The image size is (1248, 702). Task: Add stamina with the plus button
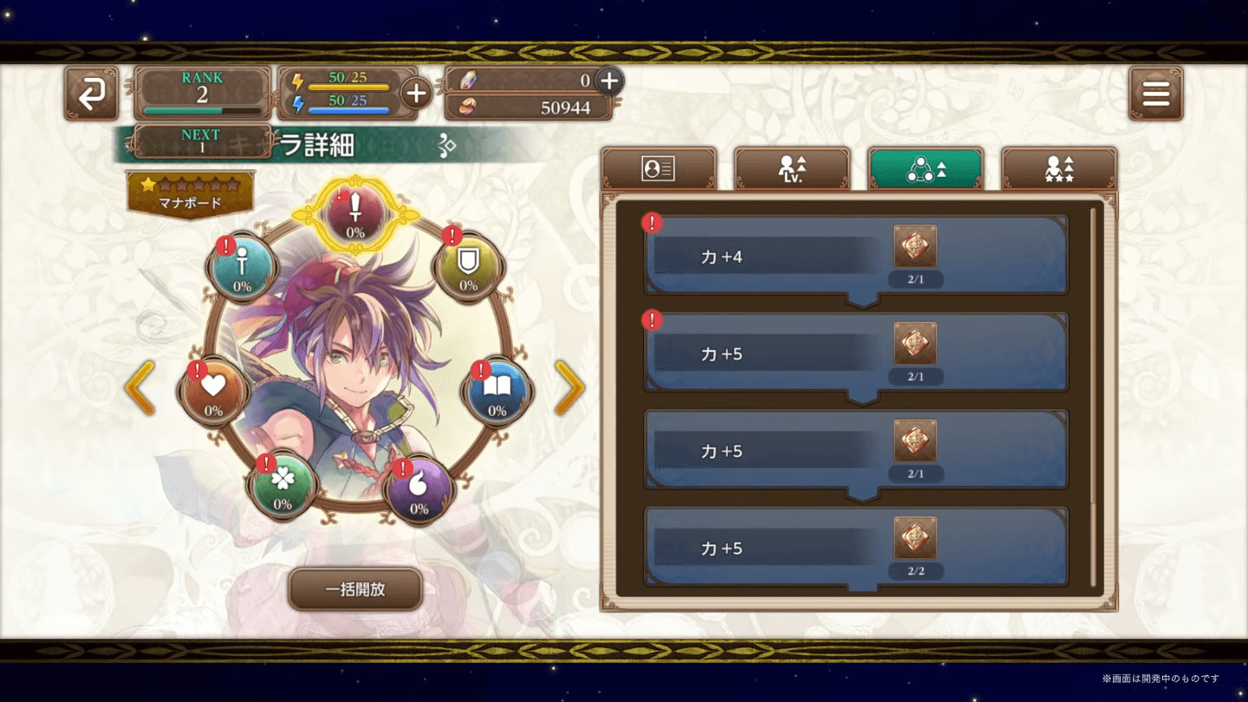(416, 93)
